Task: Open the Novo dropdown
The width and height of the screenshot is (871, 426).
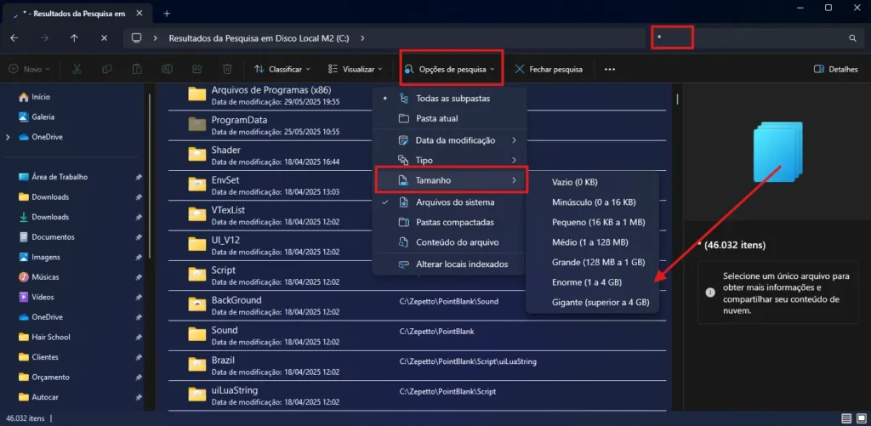Action: [x=30, y=70]
